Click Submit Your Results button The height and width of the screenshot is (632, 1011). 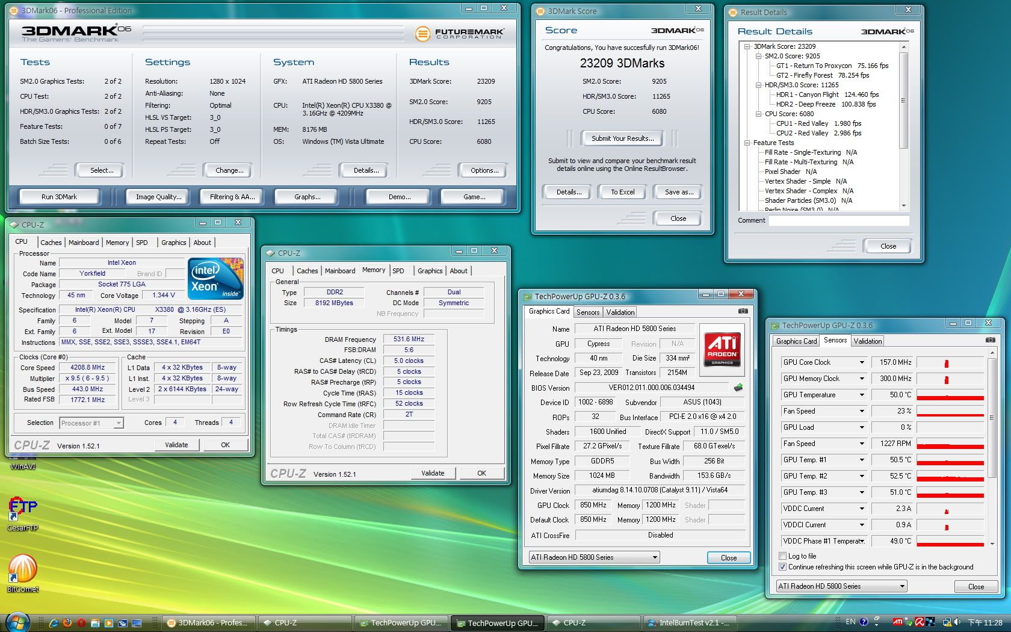coord(622,138)
